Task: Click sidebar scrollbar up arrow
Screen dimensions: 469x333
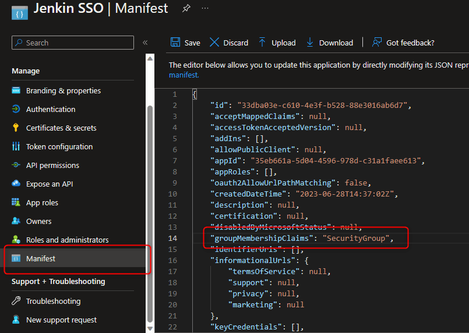Action: point(150,59)
